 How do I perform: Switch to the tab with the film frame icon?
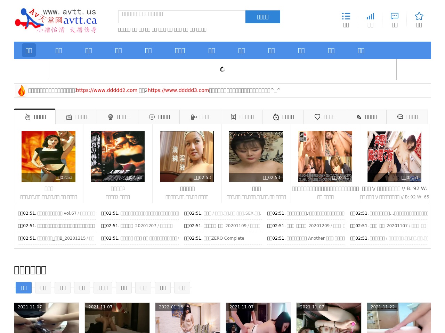coord(242,117)
